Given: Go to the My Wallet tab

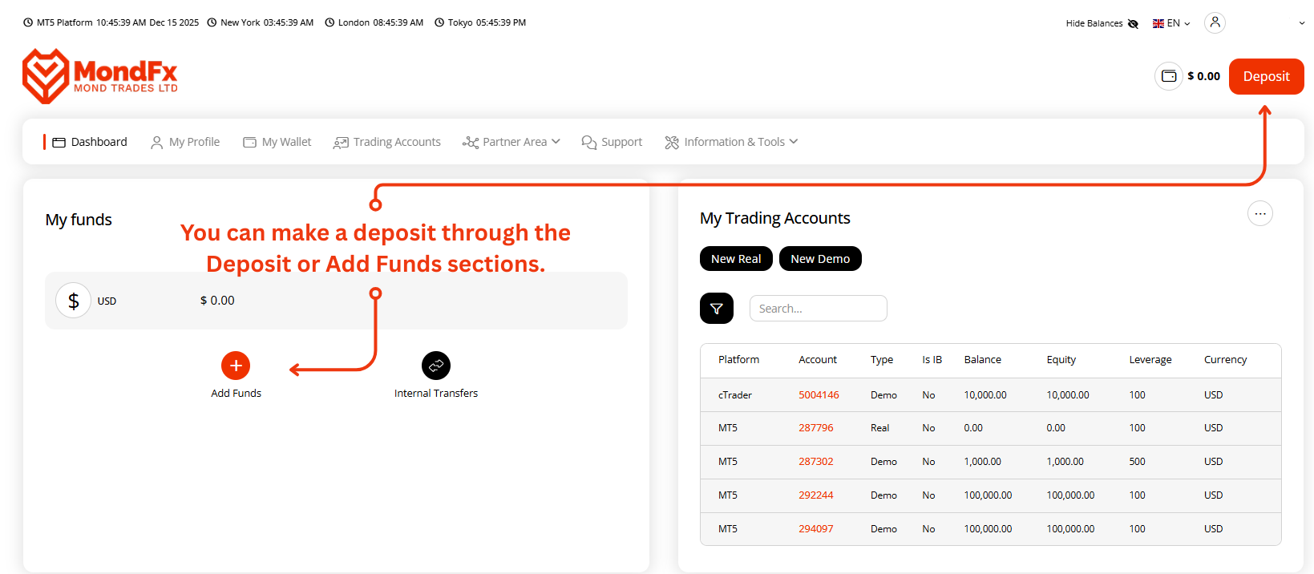Looking at the screenshot, I should coord(277,142).
